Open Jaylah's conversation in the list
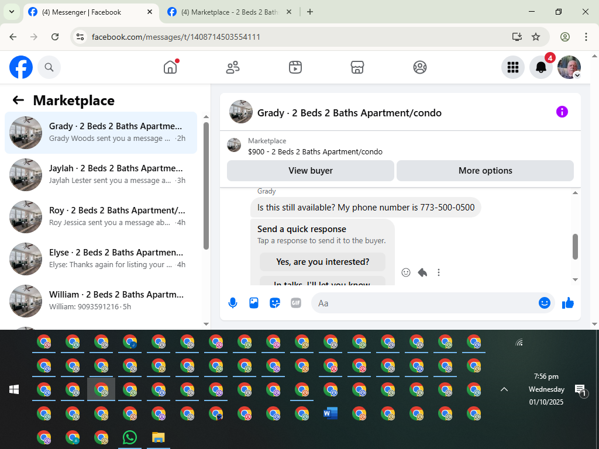The image size is (599, 449). (101, 174)
